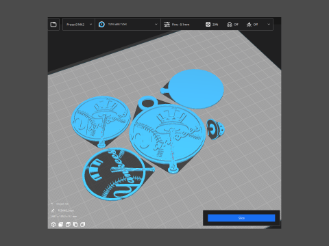Switch to the top view icon
This screenshot has width=329, height=246.
click(x=68, y=224)
